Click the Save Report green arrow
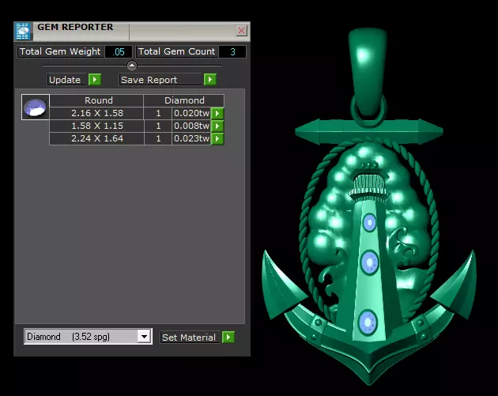The width and height of the screenshot is (498, 396). pos(210,79)
